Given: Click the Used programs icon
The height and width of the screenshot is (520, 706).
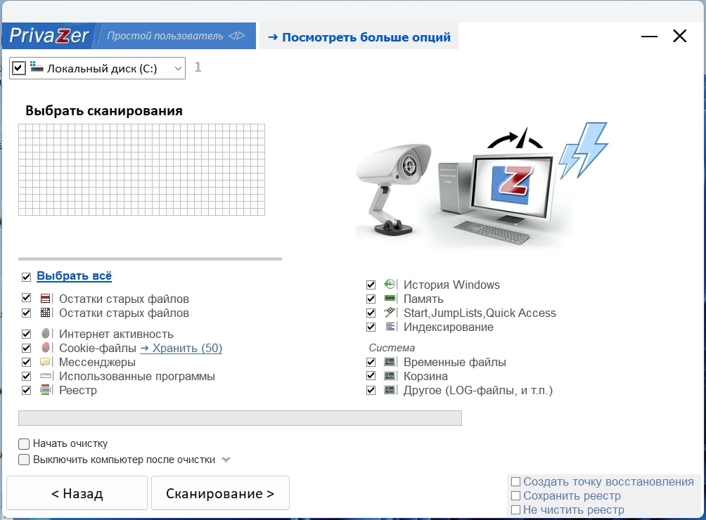Looking at the screenshot, I should (x=46, y=376).
